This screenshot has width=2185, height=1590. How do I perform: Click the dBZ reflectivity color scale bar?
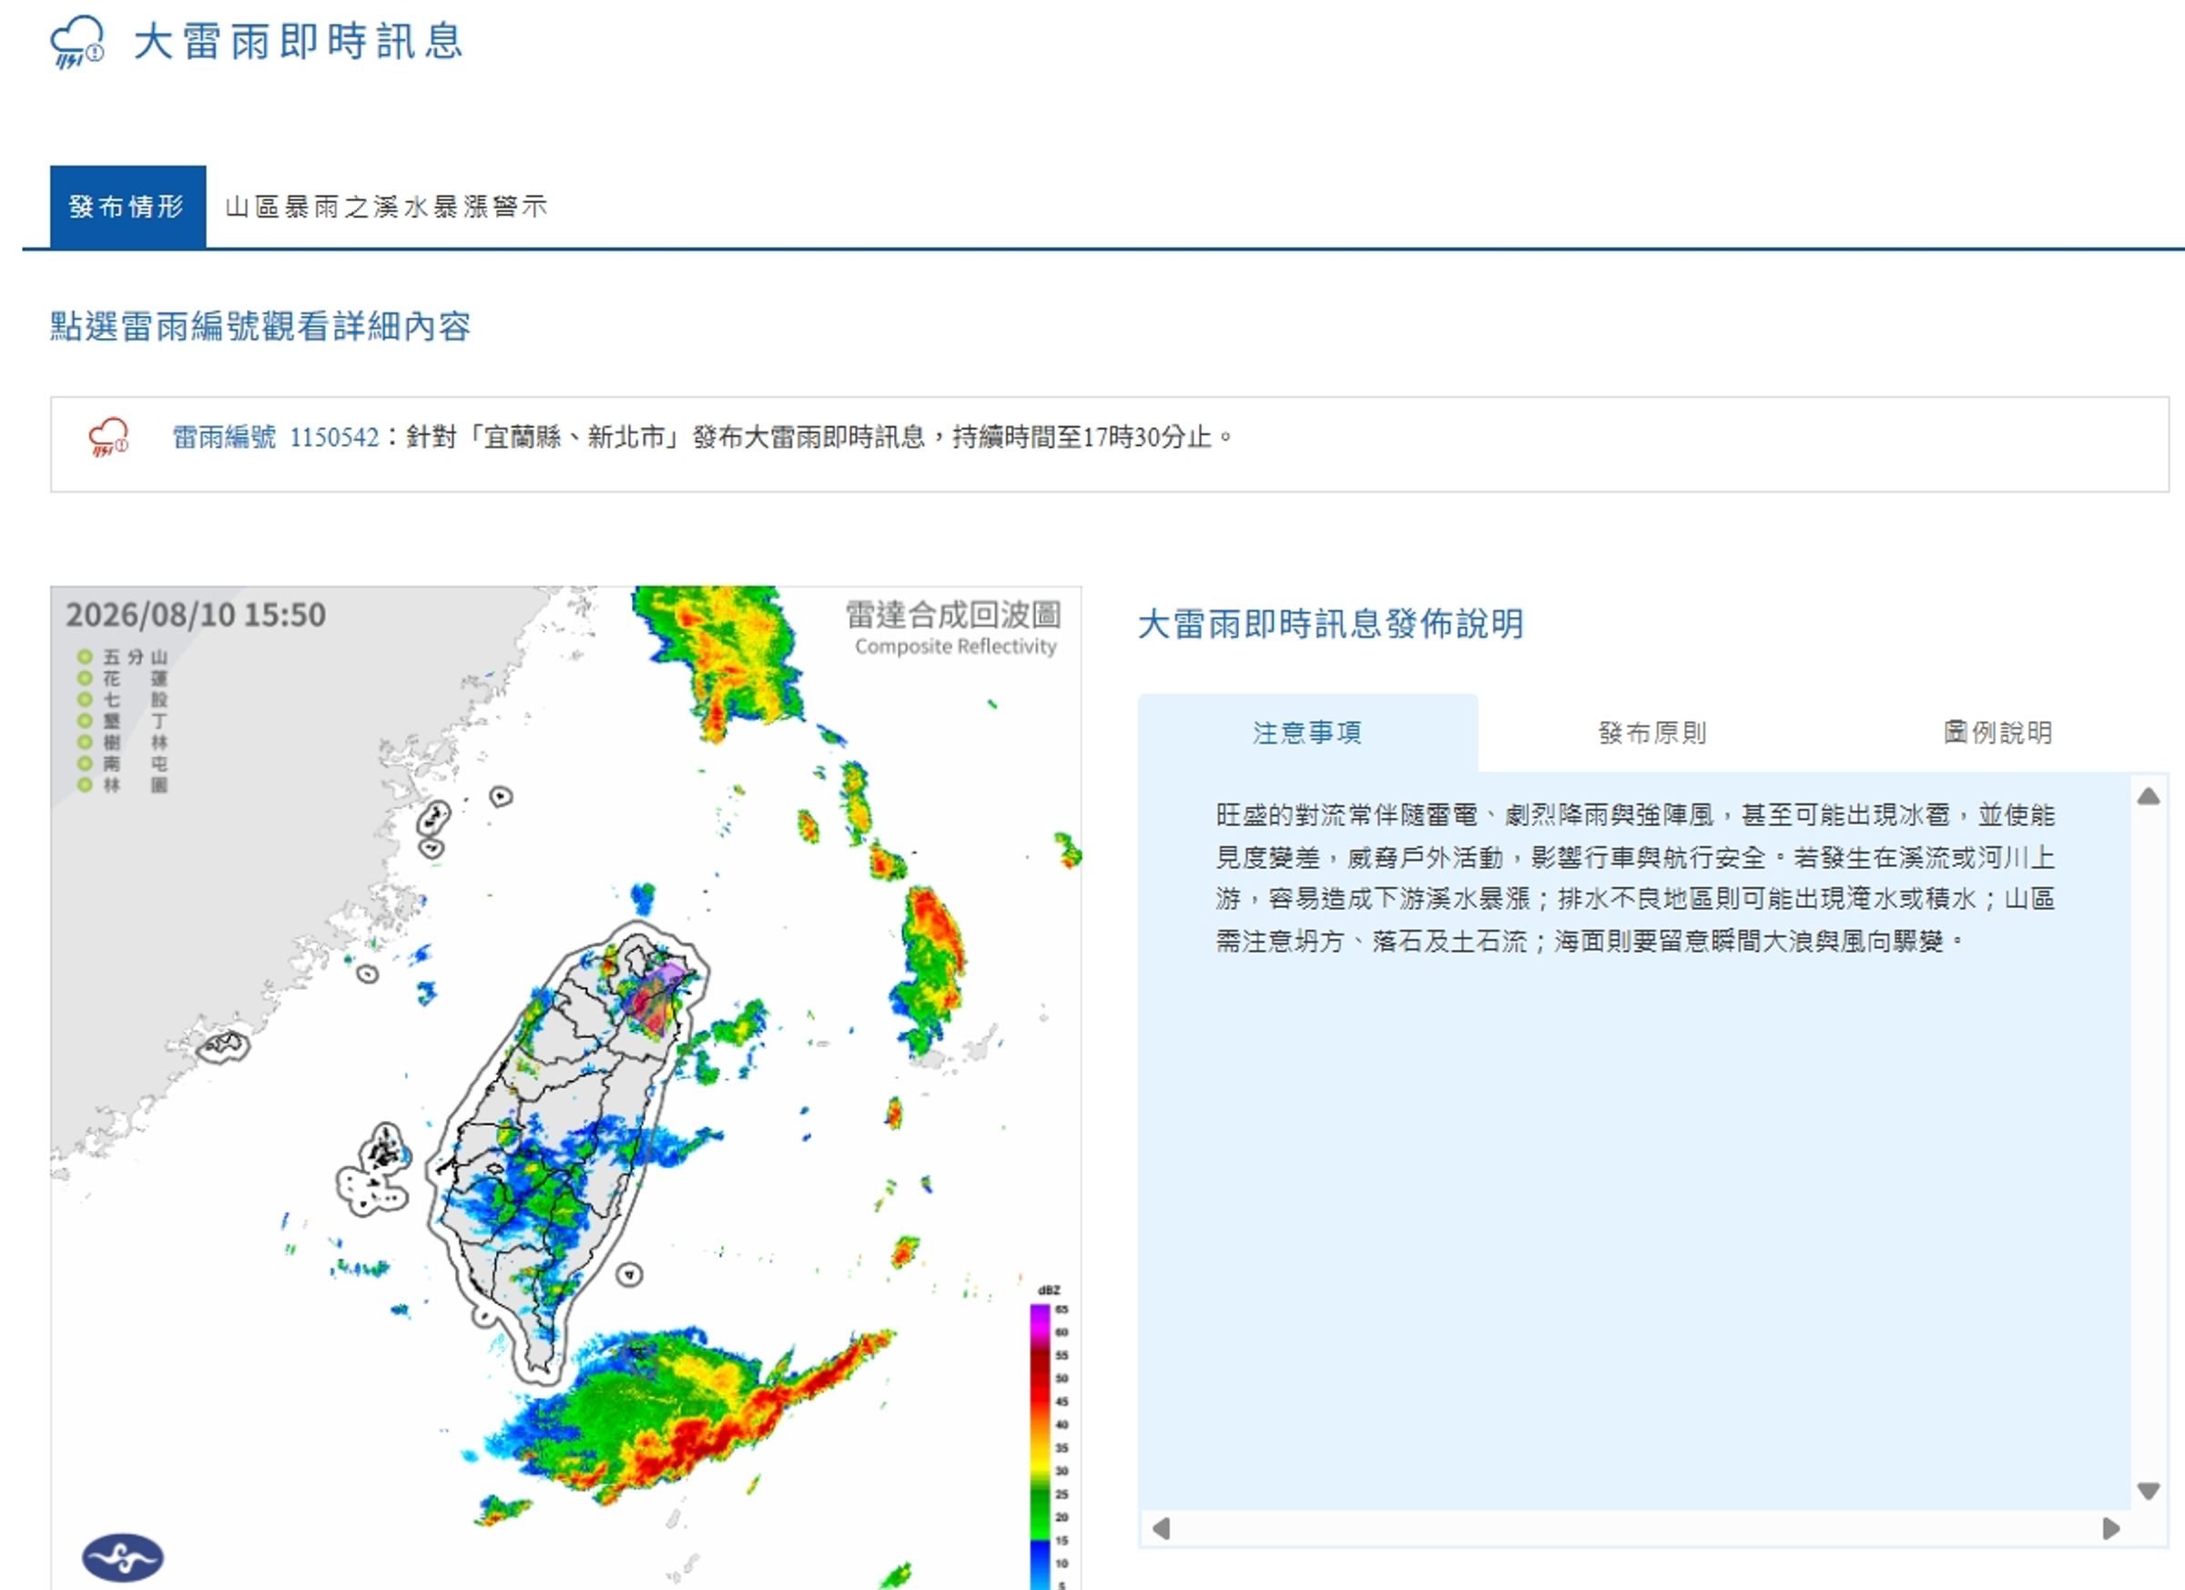pyautogui.click(x=1039, y=1444)
